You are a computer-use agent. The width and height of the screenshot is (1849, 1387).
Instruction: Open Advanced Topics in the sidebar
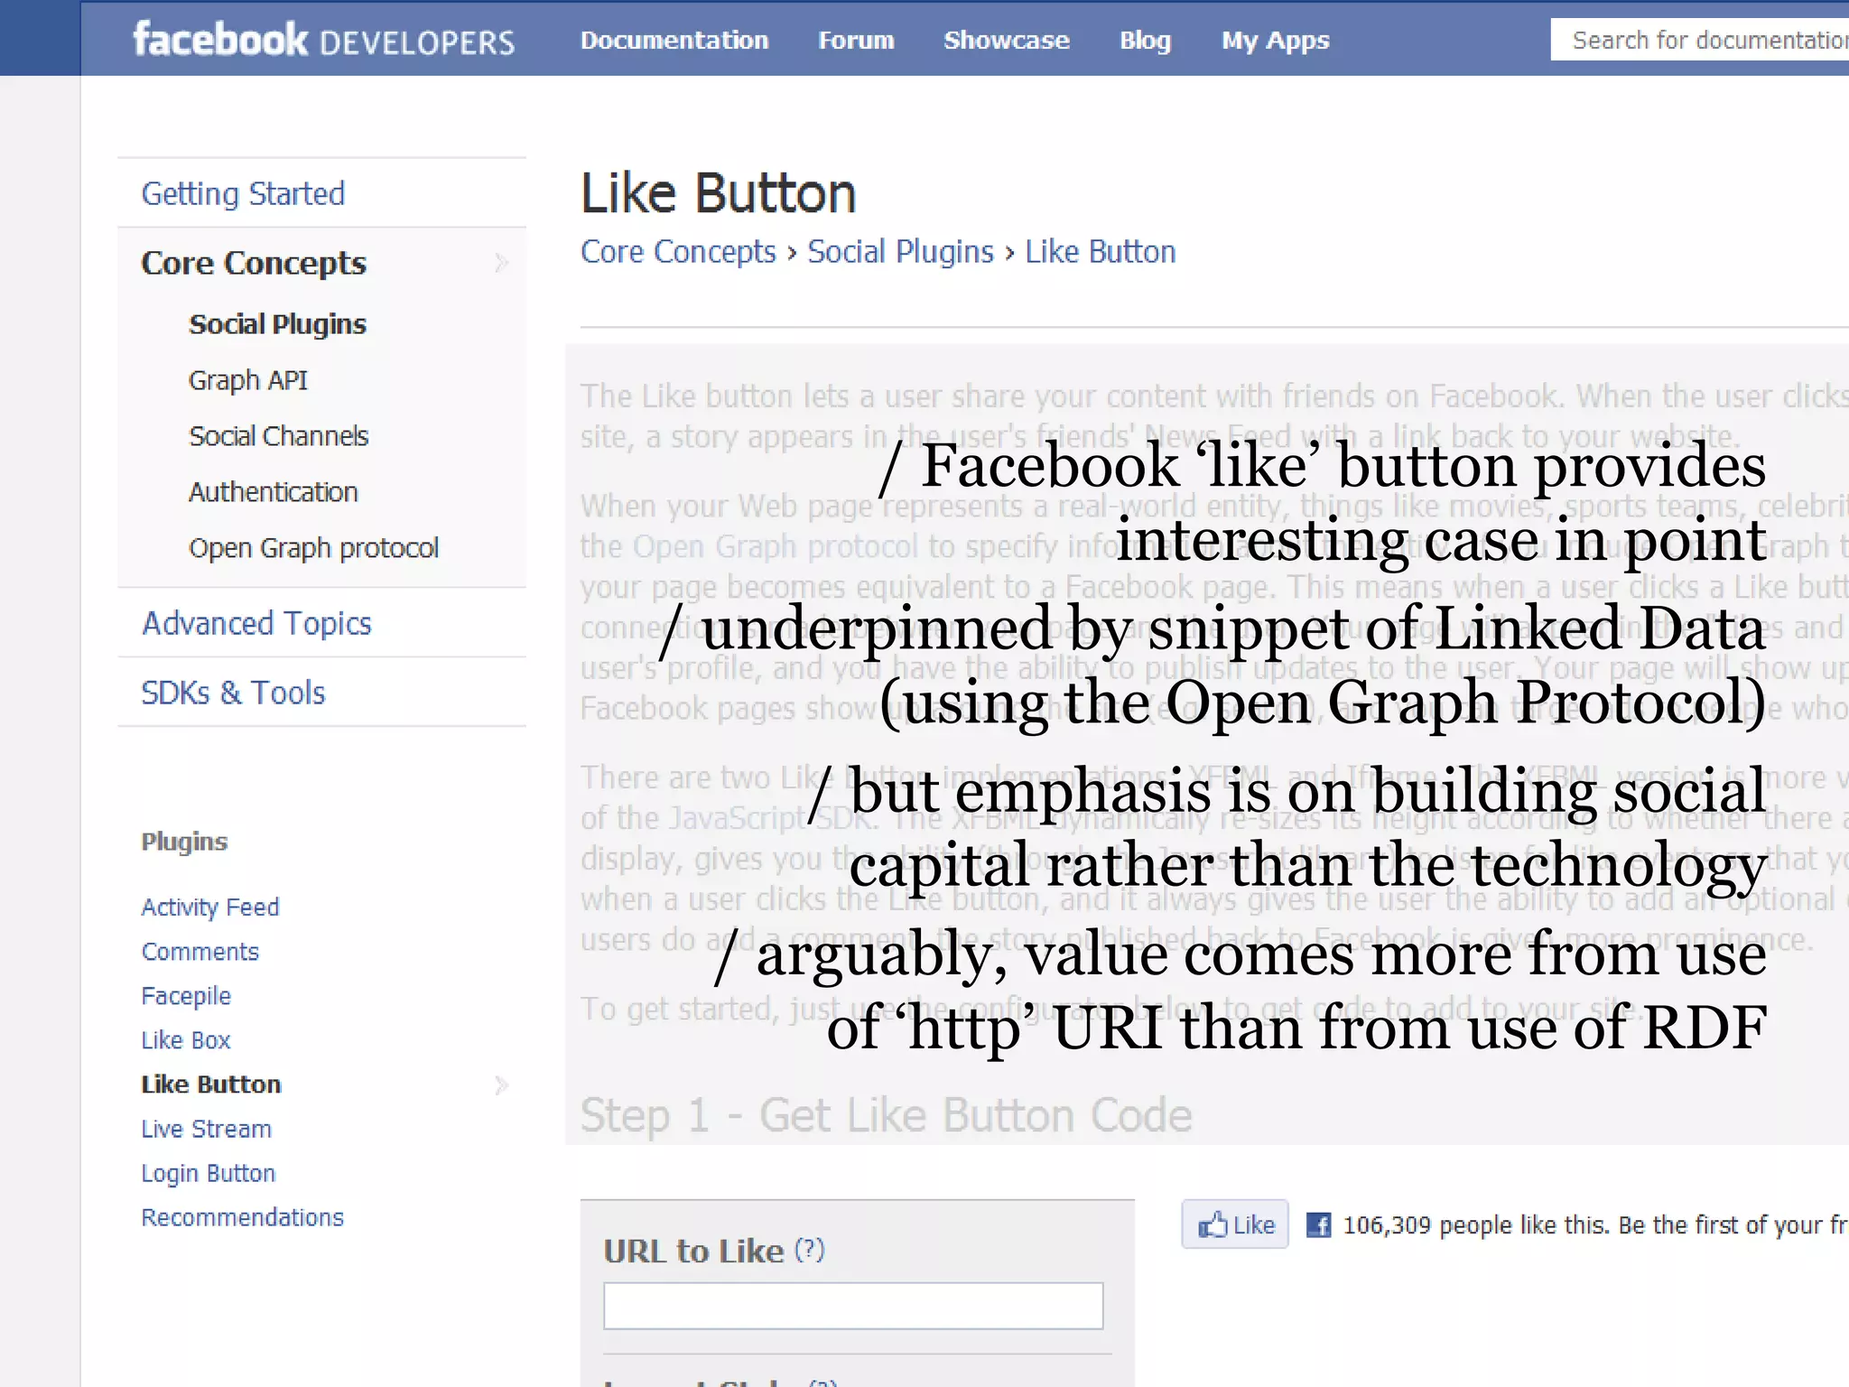tap(256, 623)
